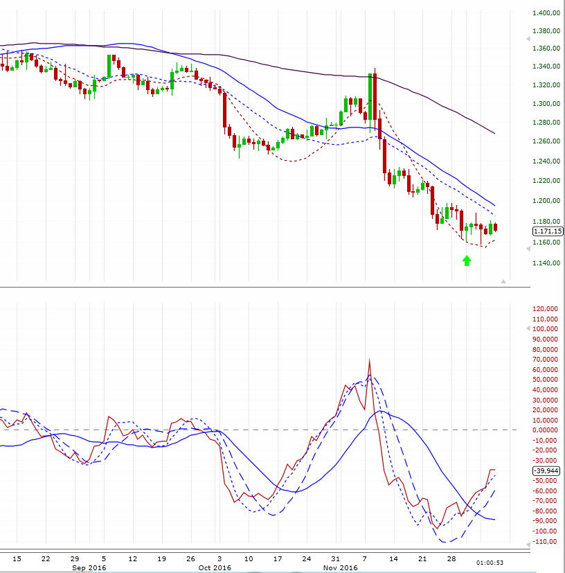Image resolution: width=565 pixels, height=573 pixels.
Task: Select the indicator value label -39,944
Action: [547, 470]
